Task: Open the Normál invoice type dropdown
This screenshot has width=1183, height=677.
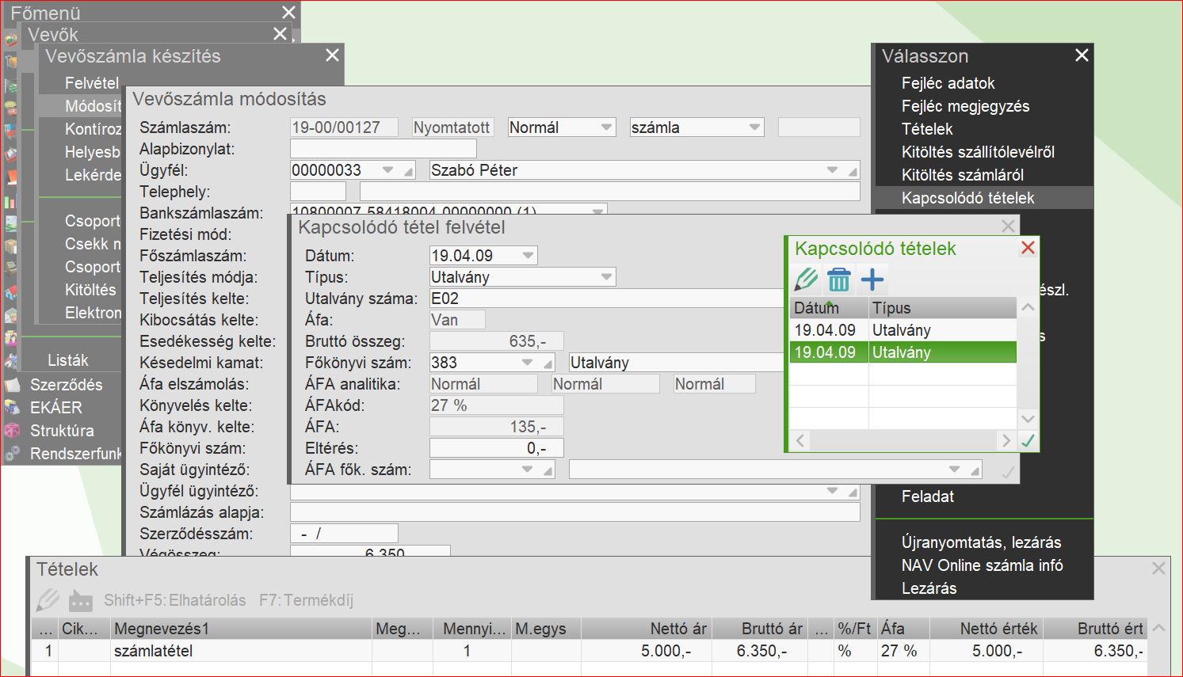Action: [606, 127]
